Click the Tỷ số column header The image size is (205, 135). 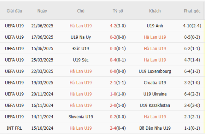[x=118, y=11]
